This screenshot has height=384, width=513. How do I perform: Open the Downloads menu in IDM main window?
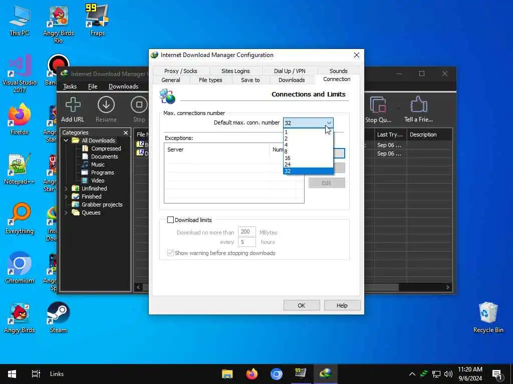123,86
